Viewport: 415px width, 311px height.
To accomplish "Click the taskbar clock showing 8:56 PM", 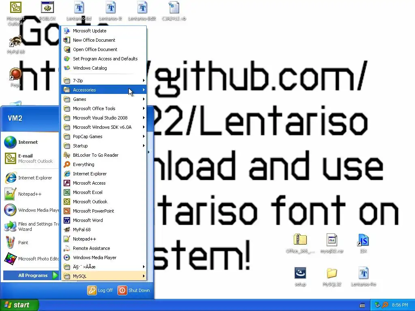I will 400,305.
